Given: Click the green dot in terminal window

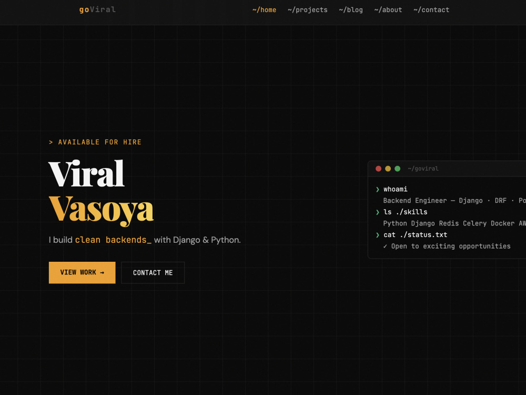Looking at the screenshot, I should pos(398,169).
